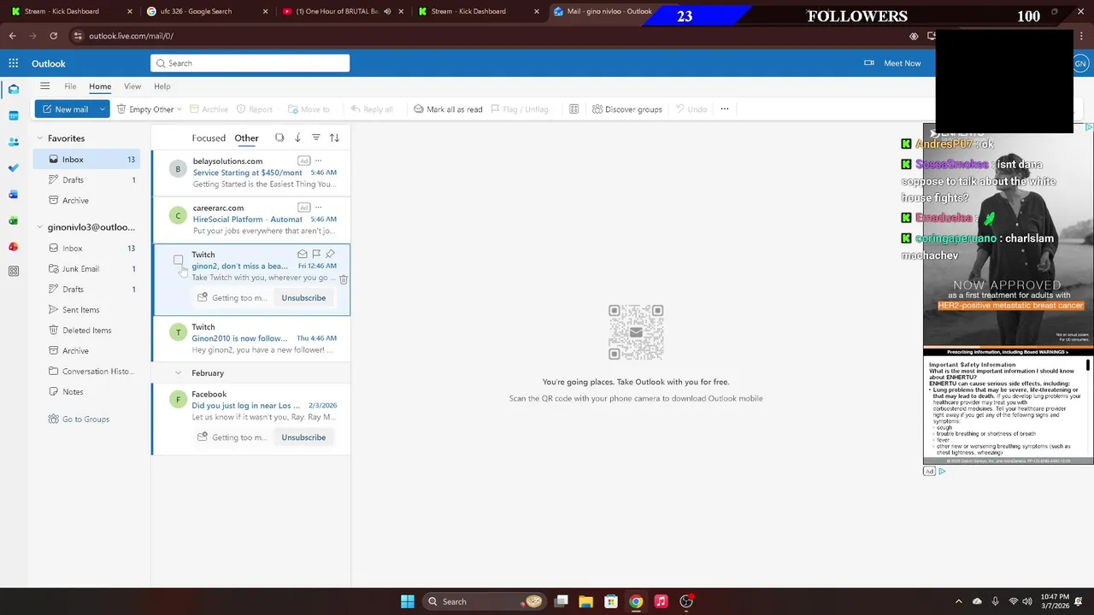Open options for the belaysolutions.com ad

coord(319,161)
